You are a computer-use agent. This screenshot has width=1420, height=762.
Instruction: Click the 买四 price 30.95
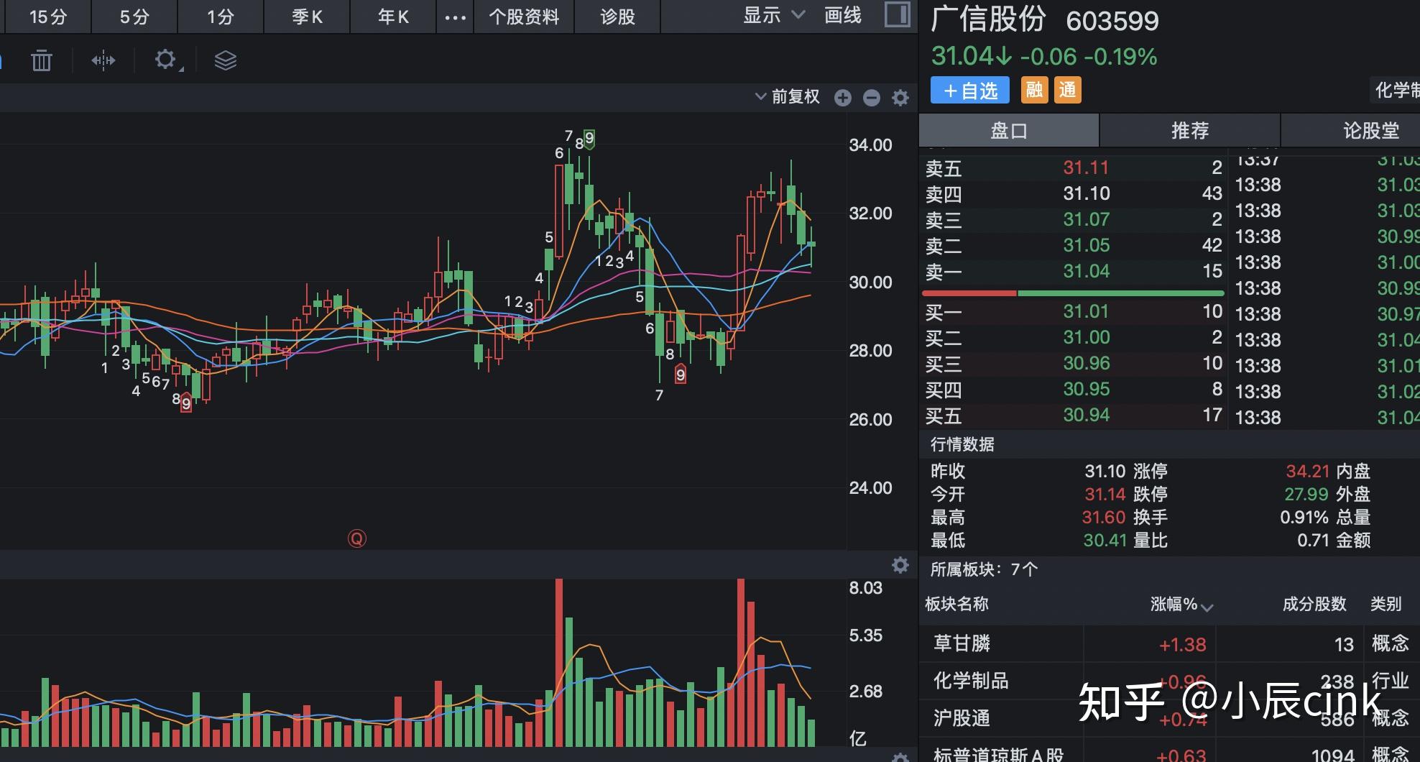click(x=1087, y=389)
